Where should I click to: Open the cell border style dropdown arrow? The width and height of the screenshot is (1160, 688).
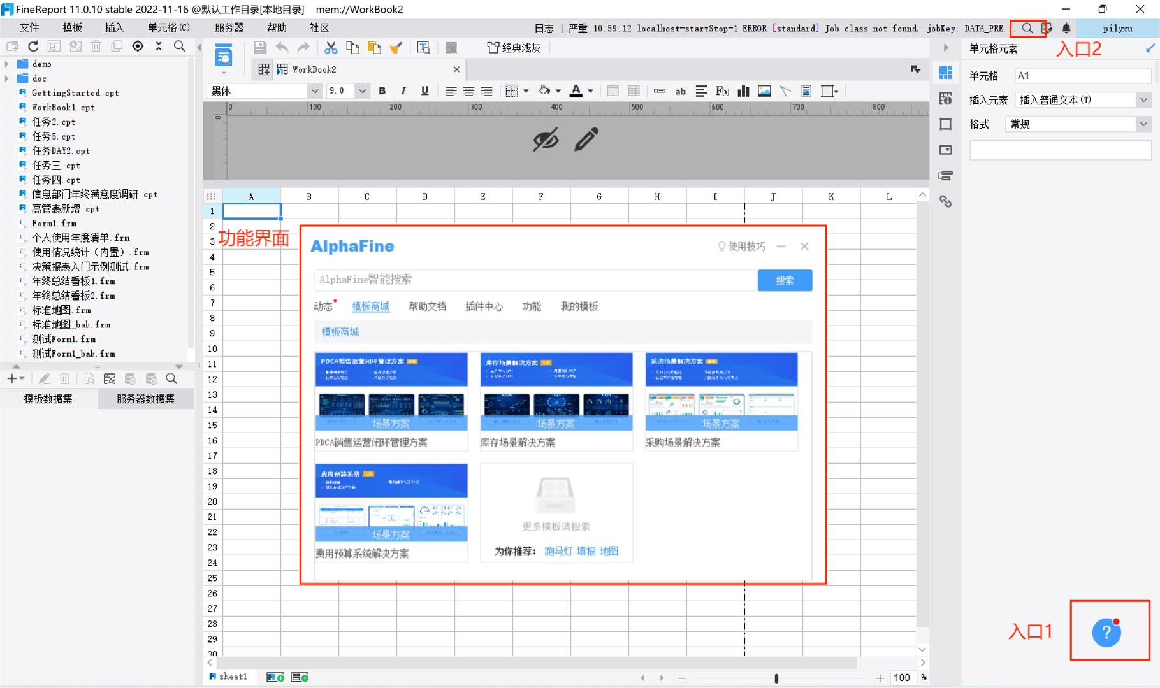point(526,91)
